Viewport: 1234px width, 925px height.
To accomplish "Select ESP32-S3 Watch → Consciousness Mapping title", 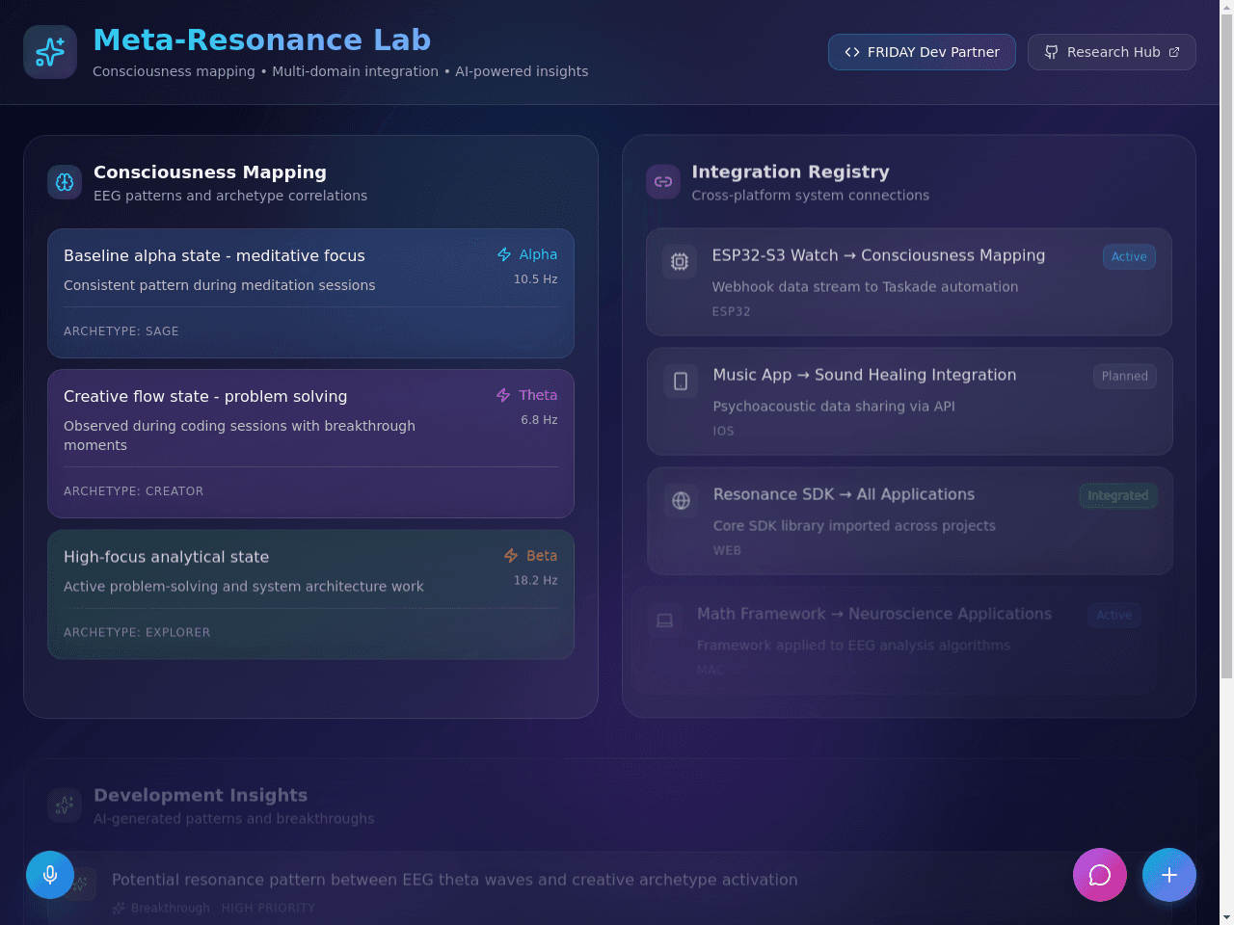I will [878, 255].
